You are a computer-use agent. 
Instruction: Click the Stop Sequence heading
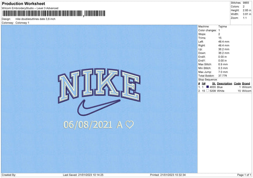(208, 80)
